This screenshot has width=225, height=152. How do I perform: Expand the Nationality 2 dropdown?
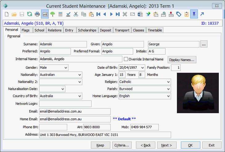(x=80, y=82)
